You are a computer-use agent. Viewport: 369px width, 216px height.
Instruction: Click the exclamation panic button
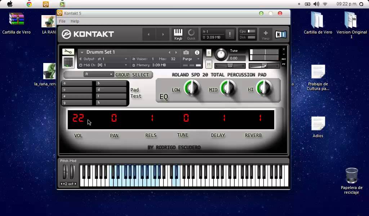(x=230, y=34)
